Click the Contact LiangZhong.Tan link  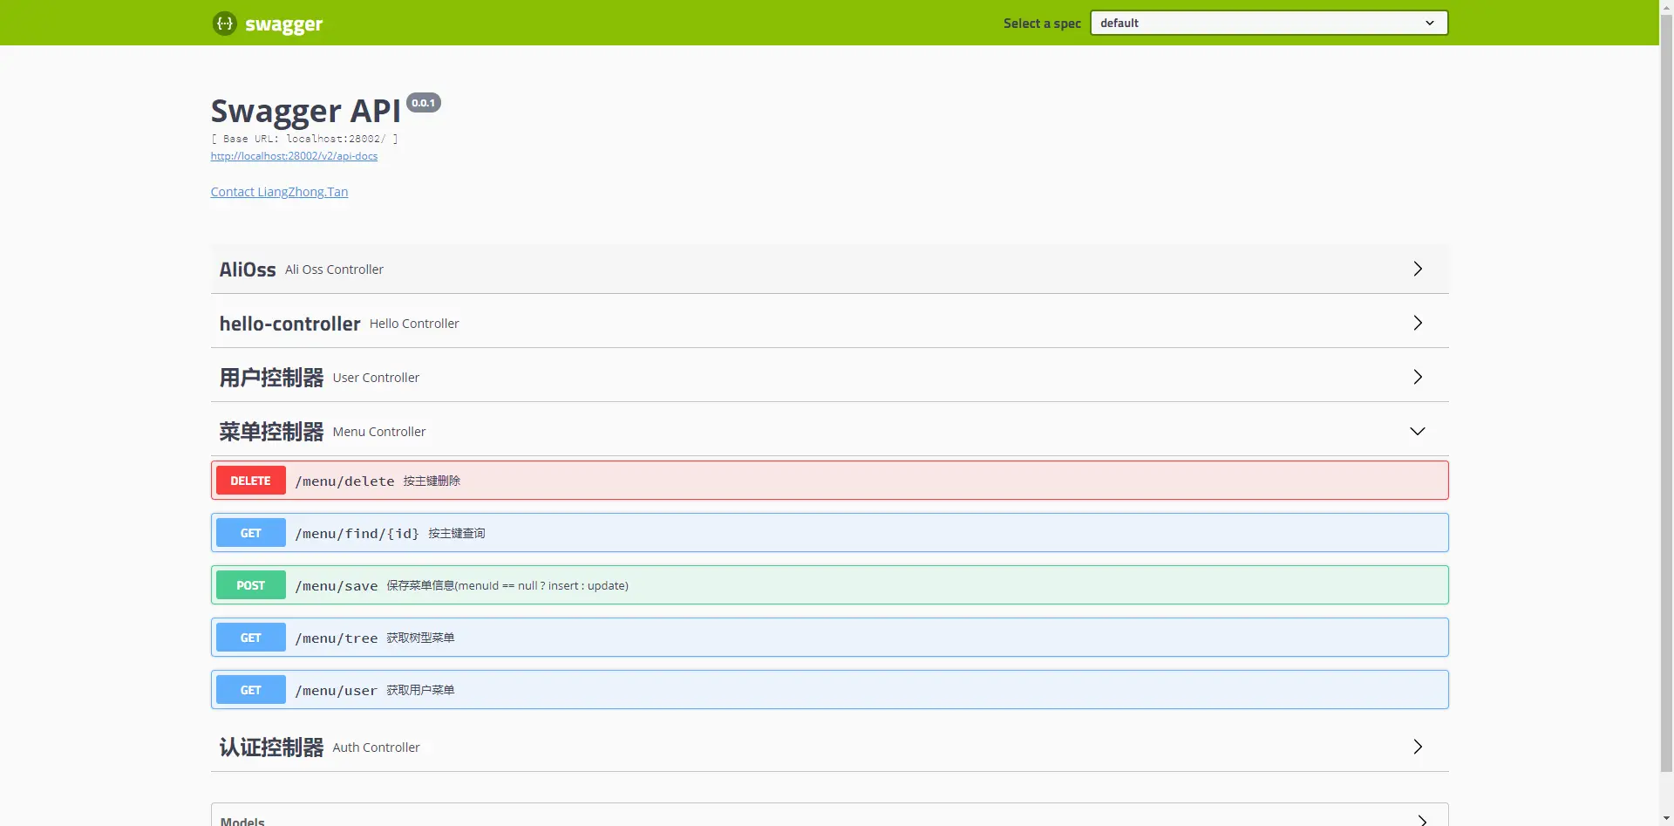click(279, 192)
